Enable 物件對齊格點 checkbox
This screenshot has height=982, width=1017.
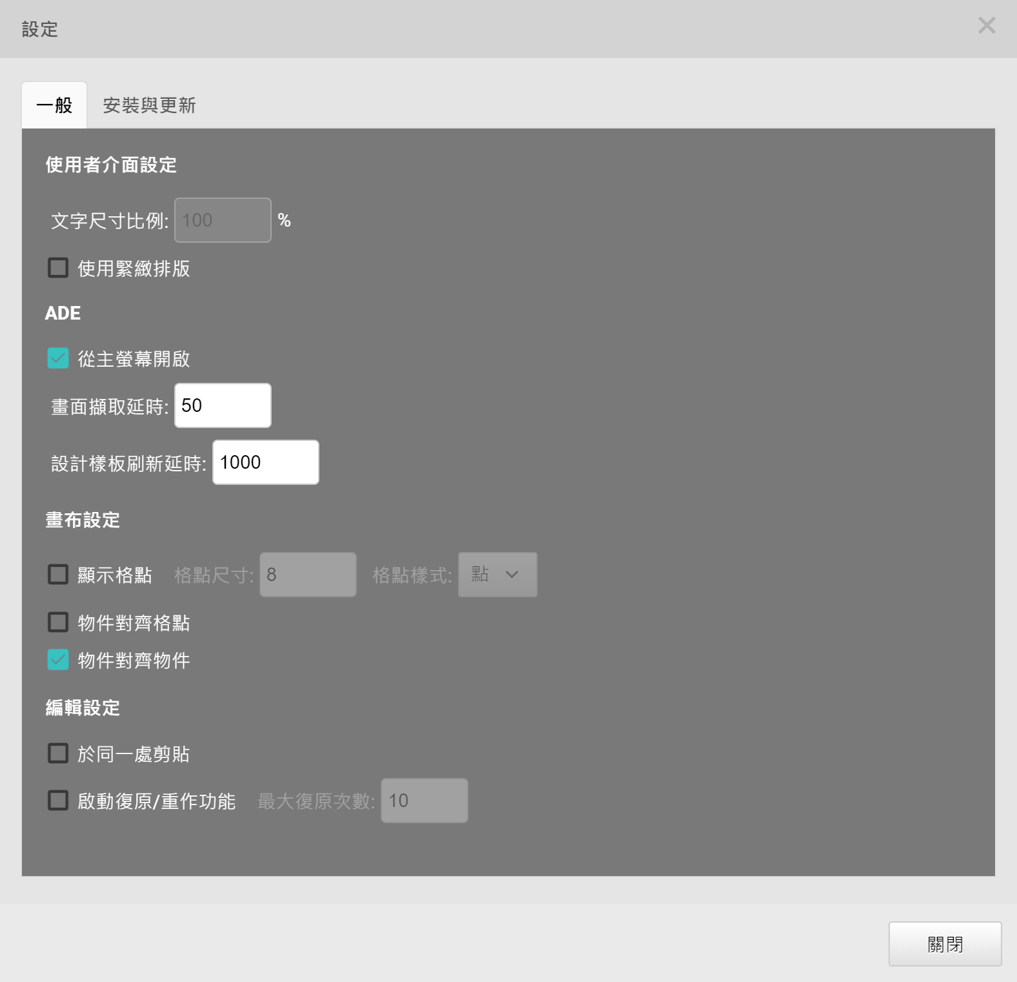(58, 622)
